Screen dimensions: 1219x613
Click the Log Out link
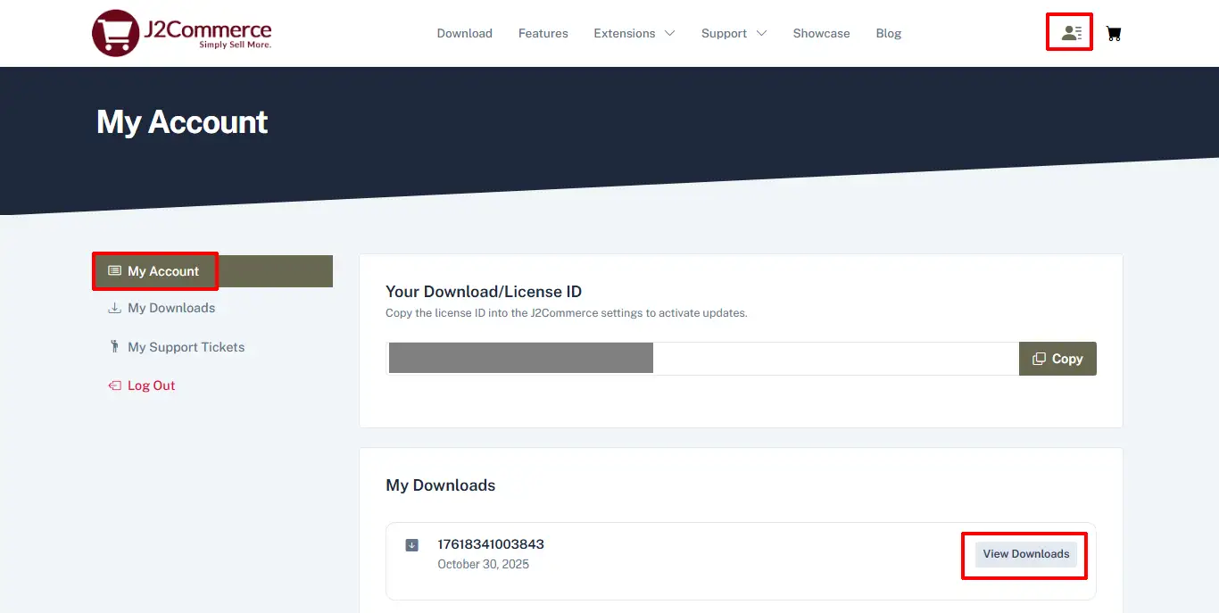(151, 385)
